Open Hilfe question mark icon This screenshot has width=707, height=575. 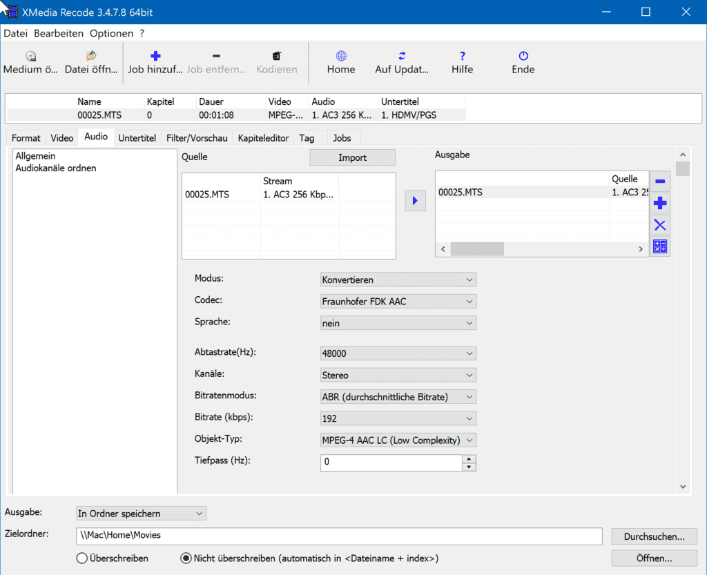(x=463, y=57)
